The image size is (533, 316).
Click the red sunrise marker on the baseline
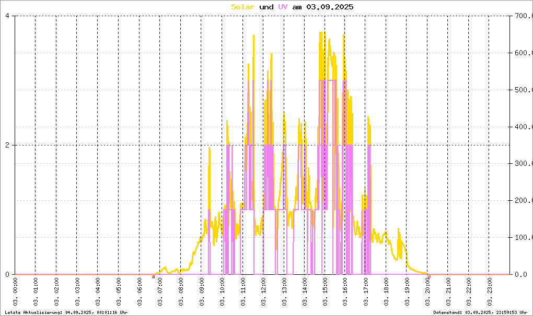pos(153,277)
